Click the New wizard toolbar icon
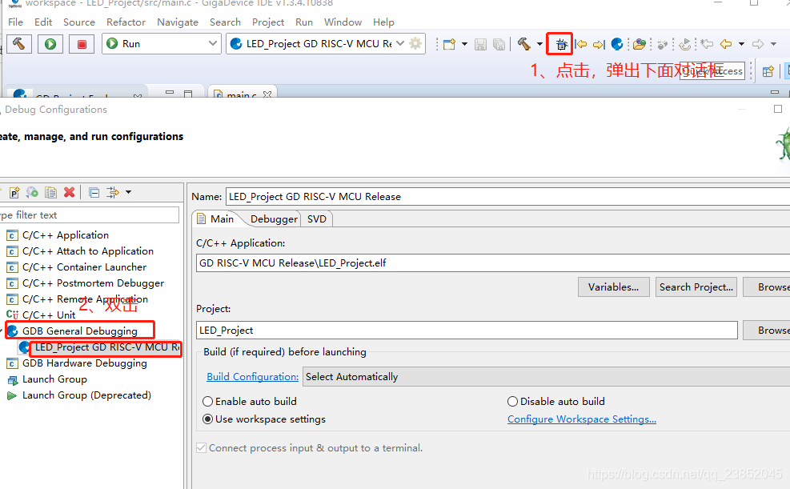The height and width of the screenshot is (489, 790). [x=449, y=44]
